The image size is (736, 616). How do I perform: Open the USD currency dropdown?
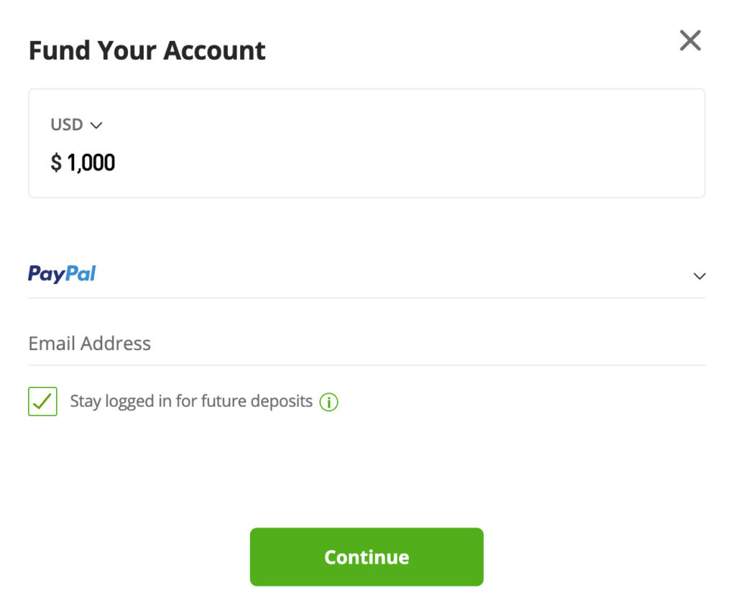(76, 125)
